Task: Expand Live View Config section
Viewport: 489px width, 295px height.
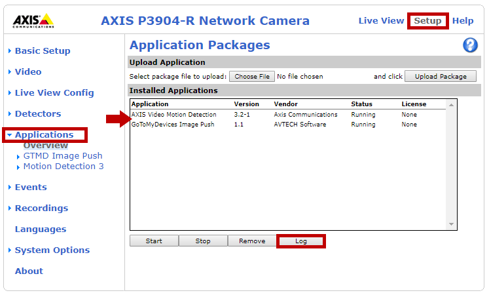Action: [54, 93]
